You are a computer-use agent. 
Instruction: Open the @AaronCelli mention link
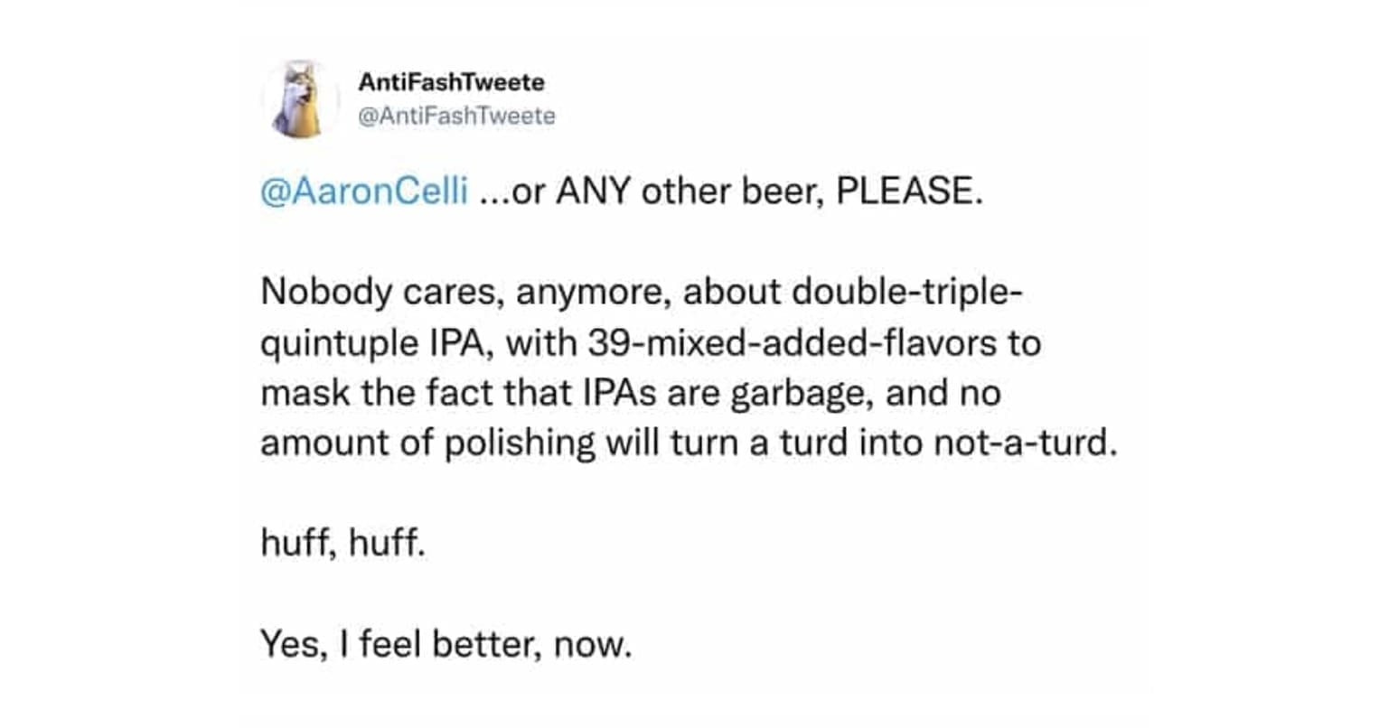[x=364, y=192]
